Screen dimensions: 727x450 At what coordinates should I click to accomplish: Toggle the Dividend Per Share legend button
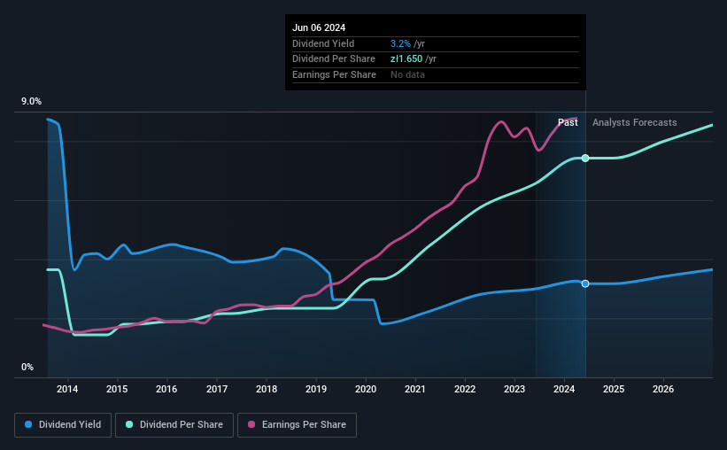click(174, 425)
